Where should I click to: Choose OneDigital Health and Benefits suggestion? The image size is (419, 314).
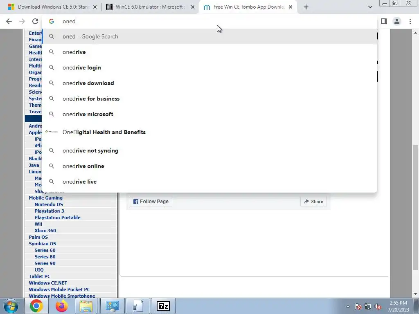(x=210, y=132)
